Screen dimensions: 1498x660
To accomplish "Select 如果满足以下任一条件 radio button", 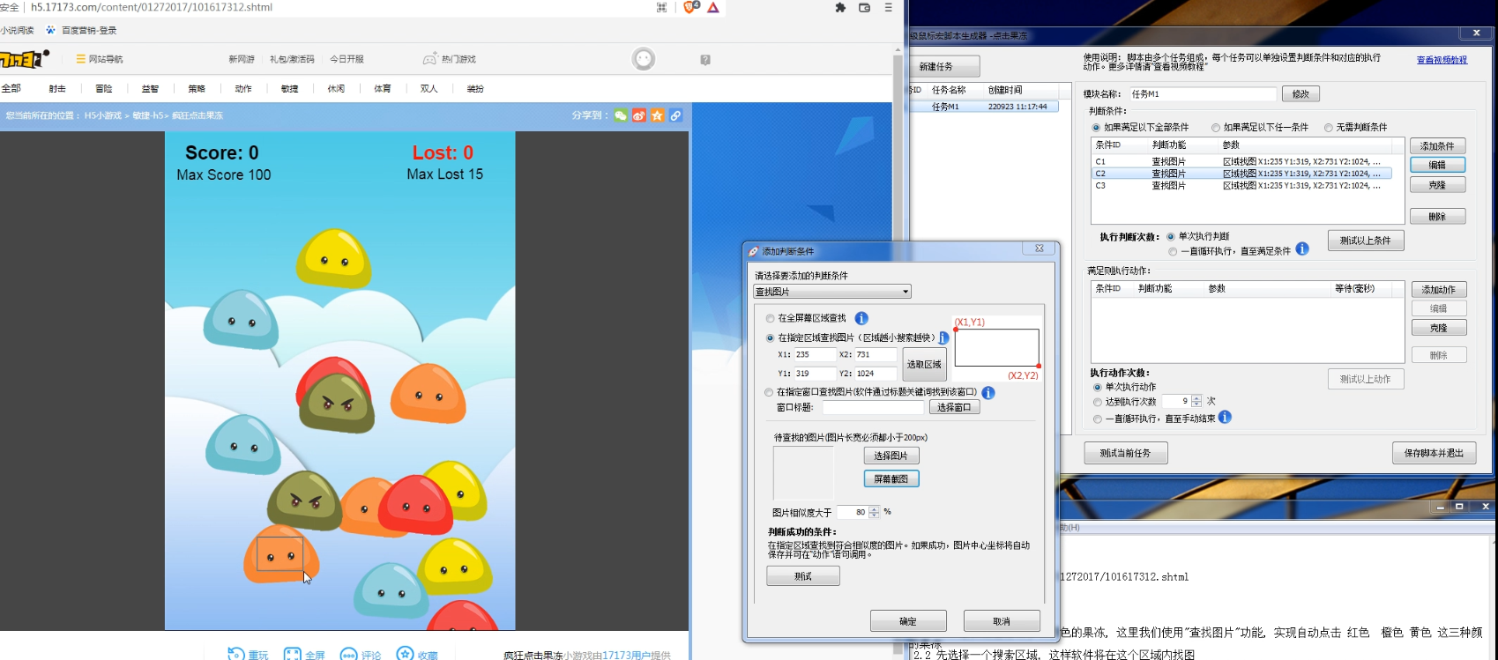I will 1216,128.
